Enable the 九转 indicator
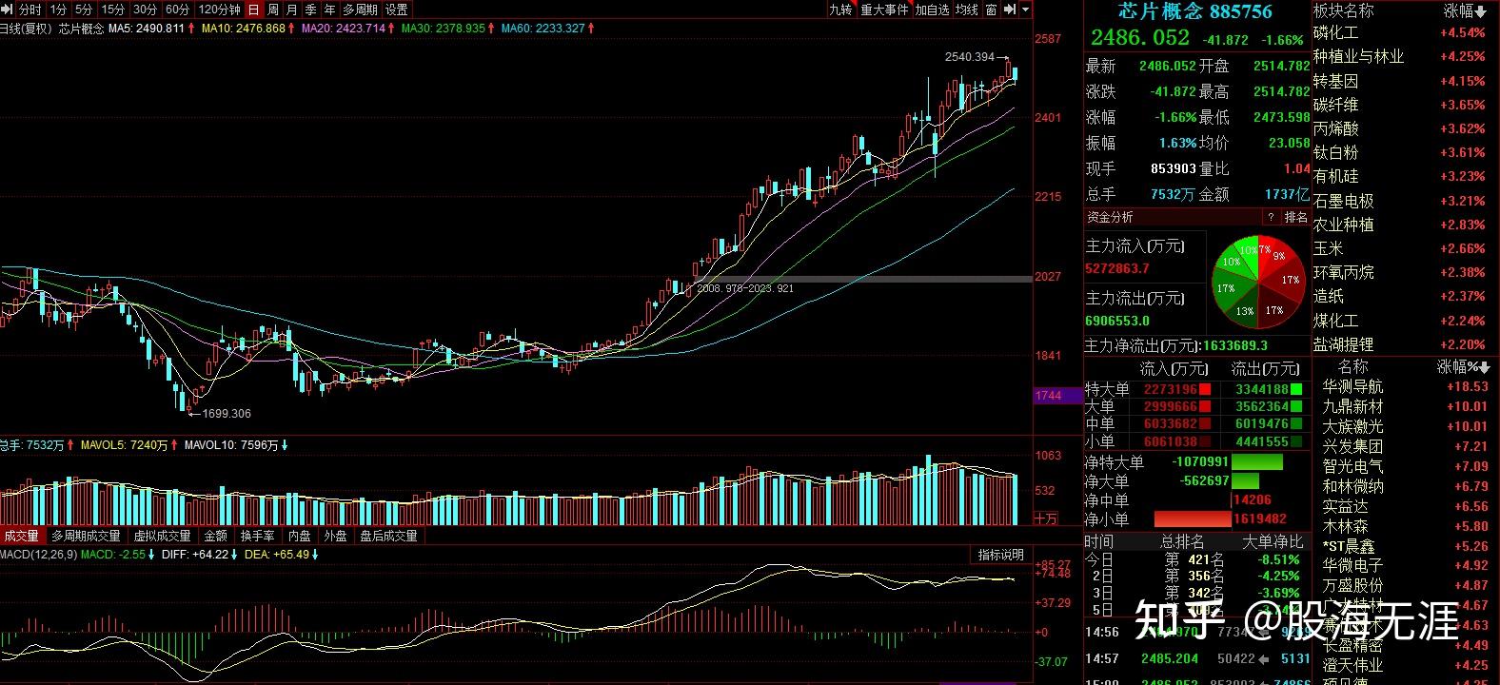The image size is (1500, 685). [840, 10]
